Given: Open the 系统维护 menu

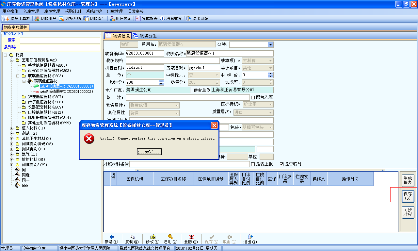Looking at the screenshot, I should [94, 11].
